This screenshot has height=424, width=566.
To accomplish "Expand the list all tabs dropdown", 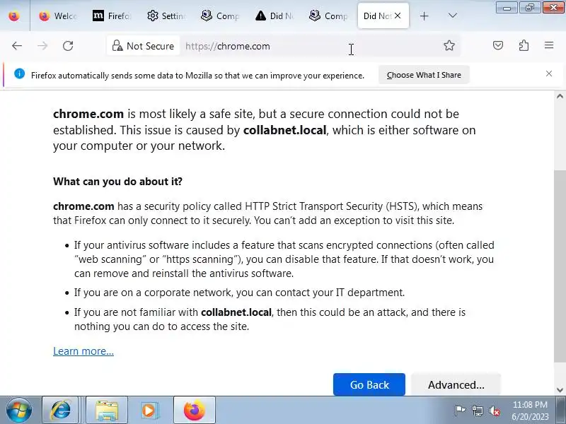I will (x=453, y=16).
